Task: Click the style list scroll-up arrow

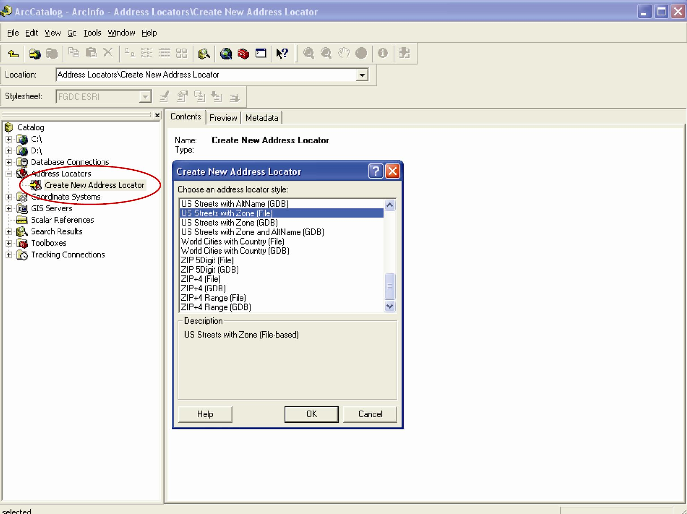Action: pyautogui.click(x=390, y=205)
